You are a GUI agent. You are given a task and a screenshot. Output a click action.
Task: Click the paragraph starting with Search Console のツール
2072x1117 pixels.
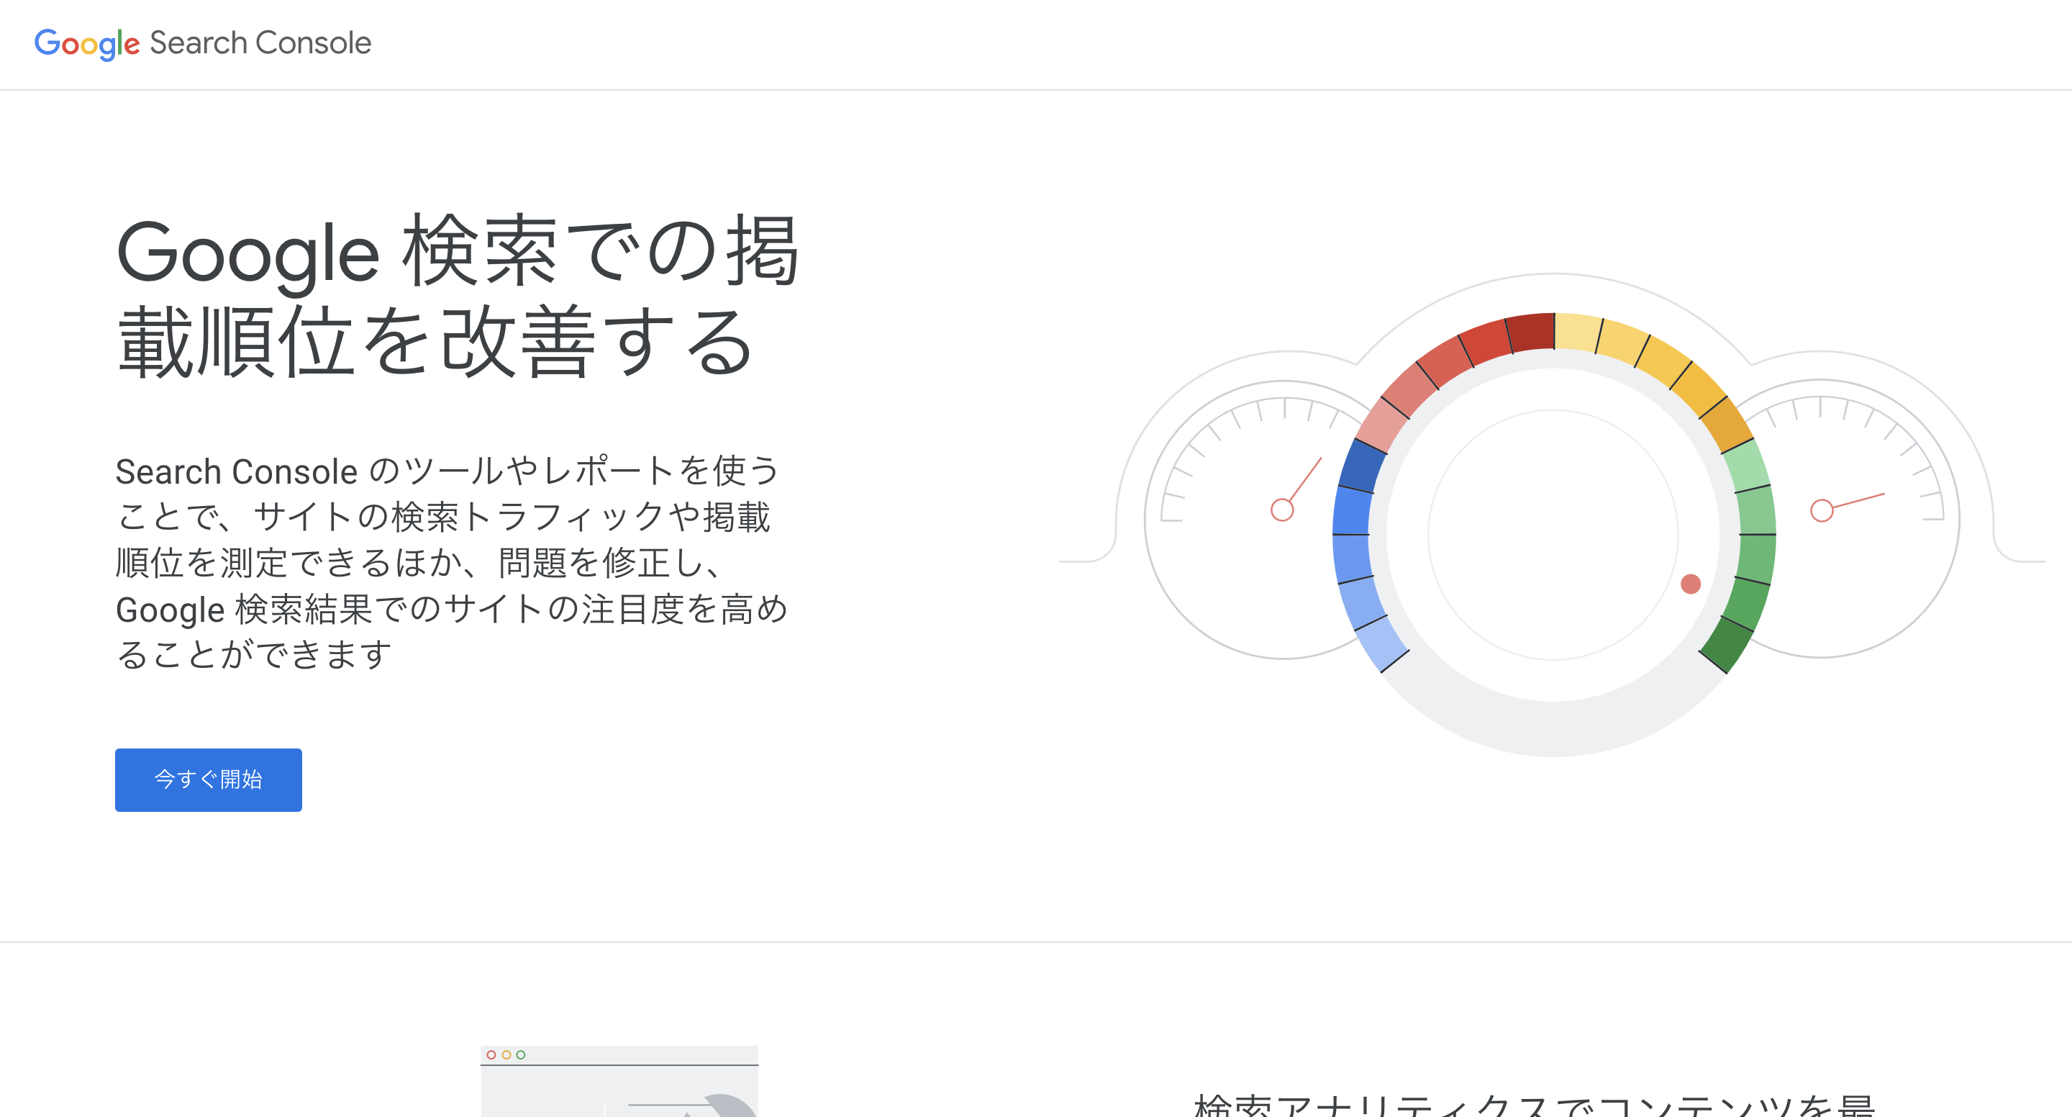[x=451, y=561]
